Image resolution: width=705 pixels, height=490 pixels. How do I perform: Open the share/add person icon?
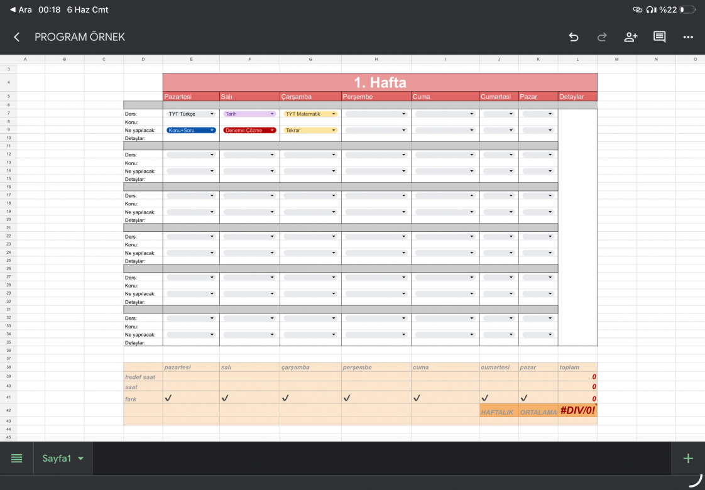point(631,37)
